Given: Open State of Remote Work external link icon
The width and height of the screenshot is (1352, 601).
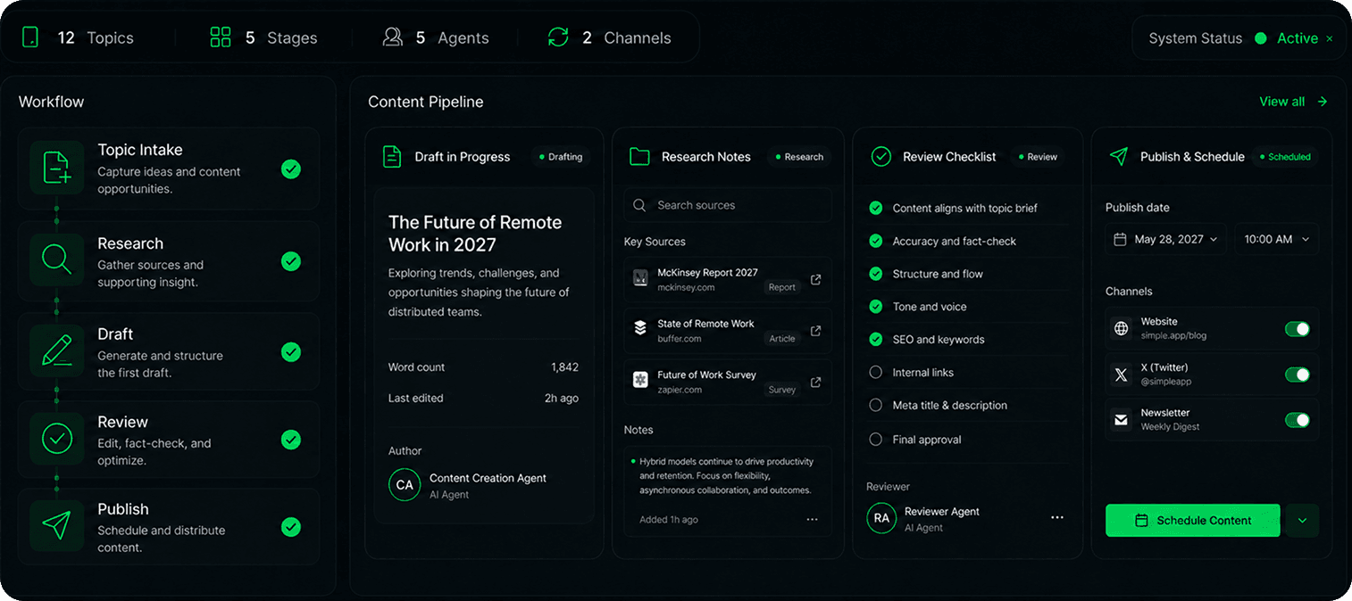Looking at the screenshot, I should click(x=815, y=331).
